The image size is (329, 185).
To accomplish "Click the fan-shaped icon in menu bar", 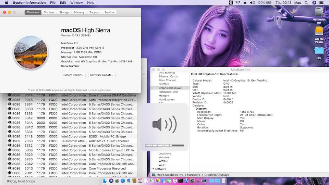I will pyautogui.click(x=231, y=2).
